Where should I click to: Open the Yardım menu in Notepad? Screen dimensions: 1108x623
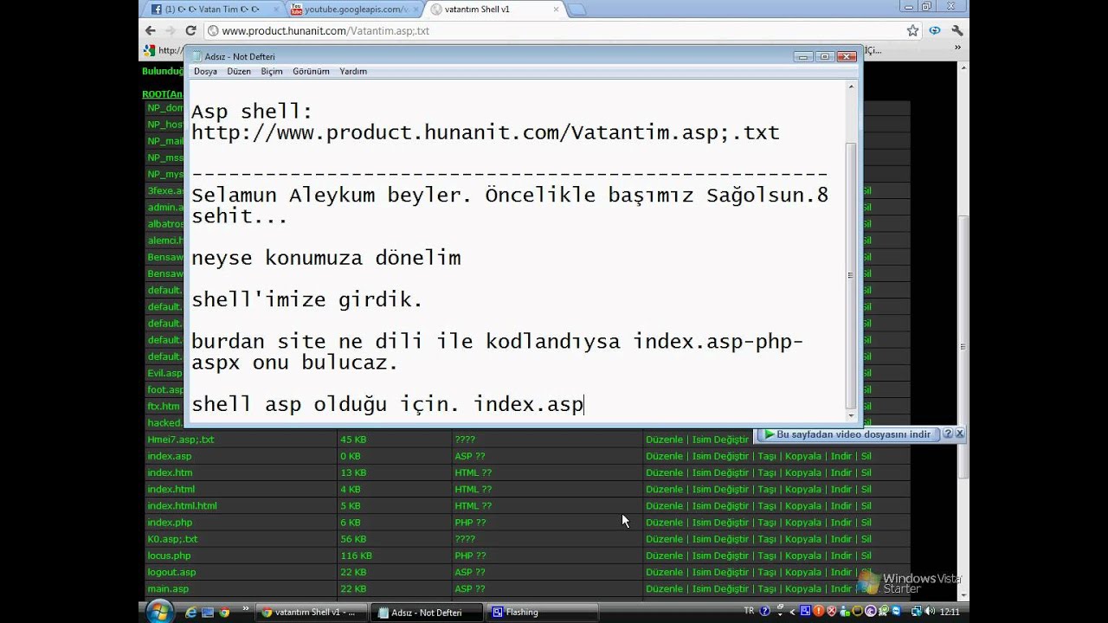point(353,71)
